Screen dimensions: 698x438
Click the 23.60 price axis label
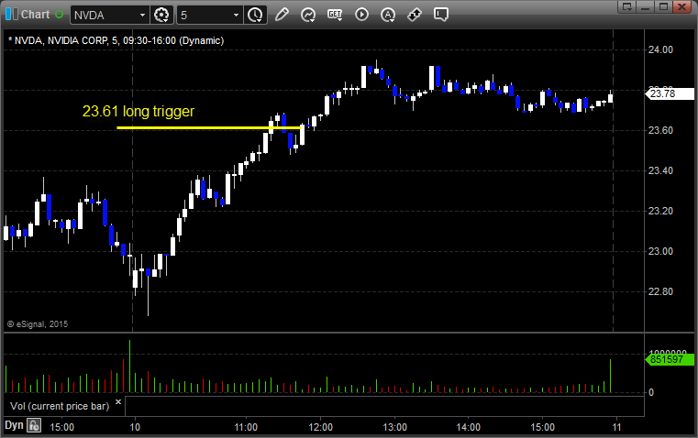(x=660, y=130)
